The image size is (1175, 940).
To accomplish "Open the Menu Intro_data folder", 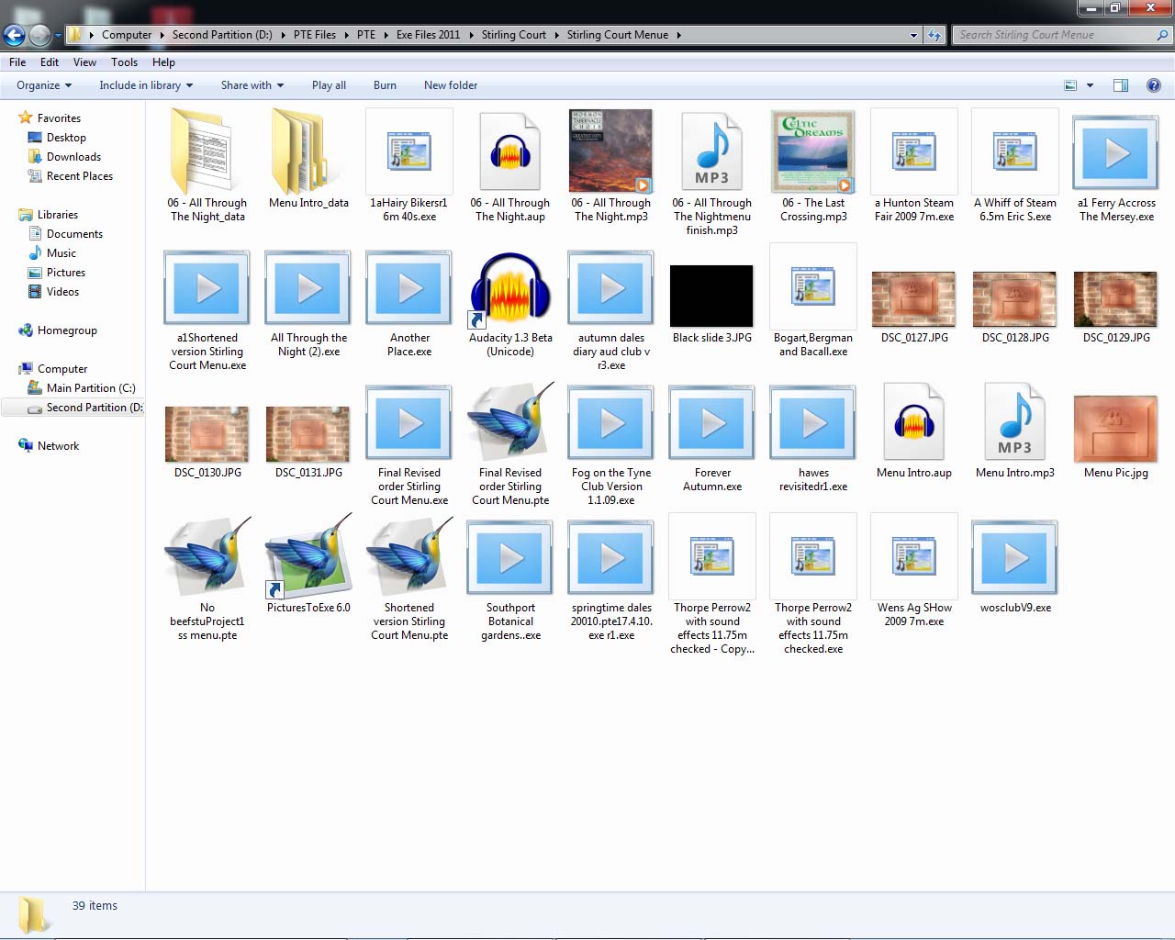I will [308, 153].
